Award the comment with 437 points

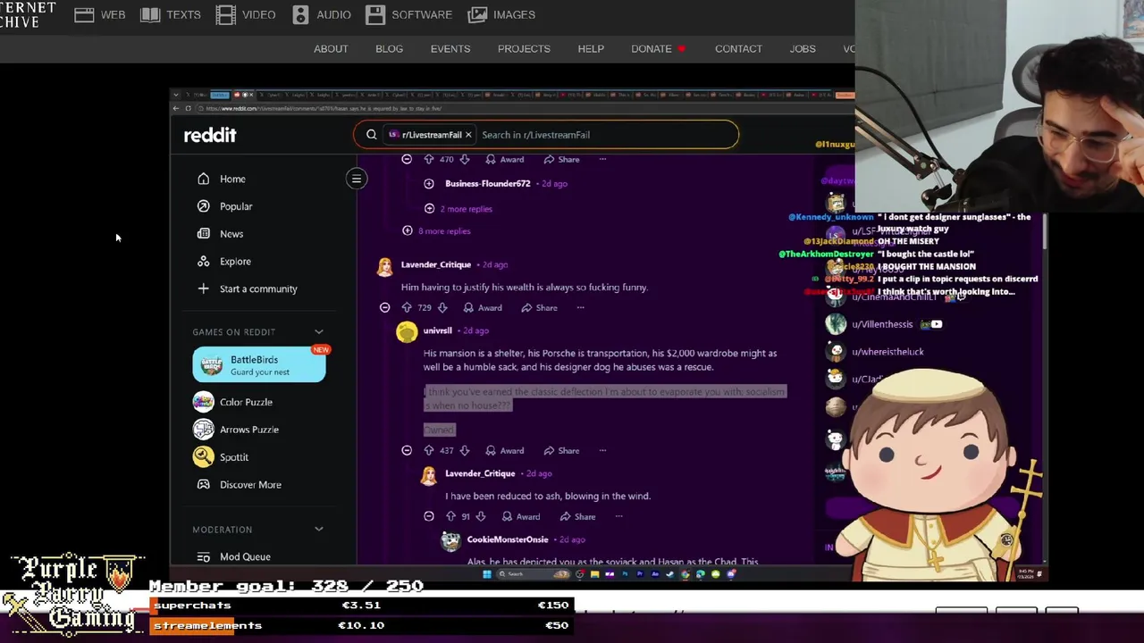pos(505,450)
